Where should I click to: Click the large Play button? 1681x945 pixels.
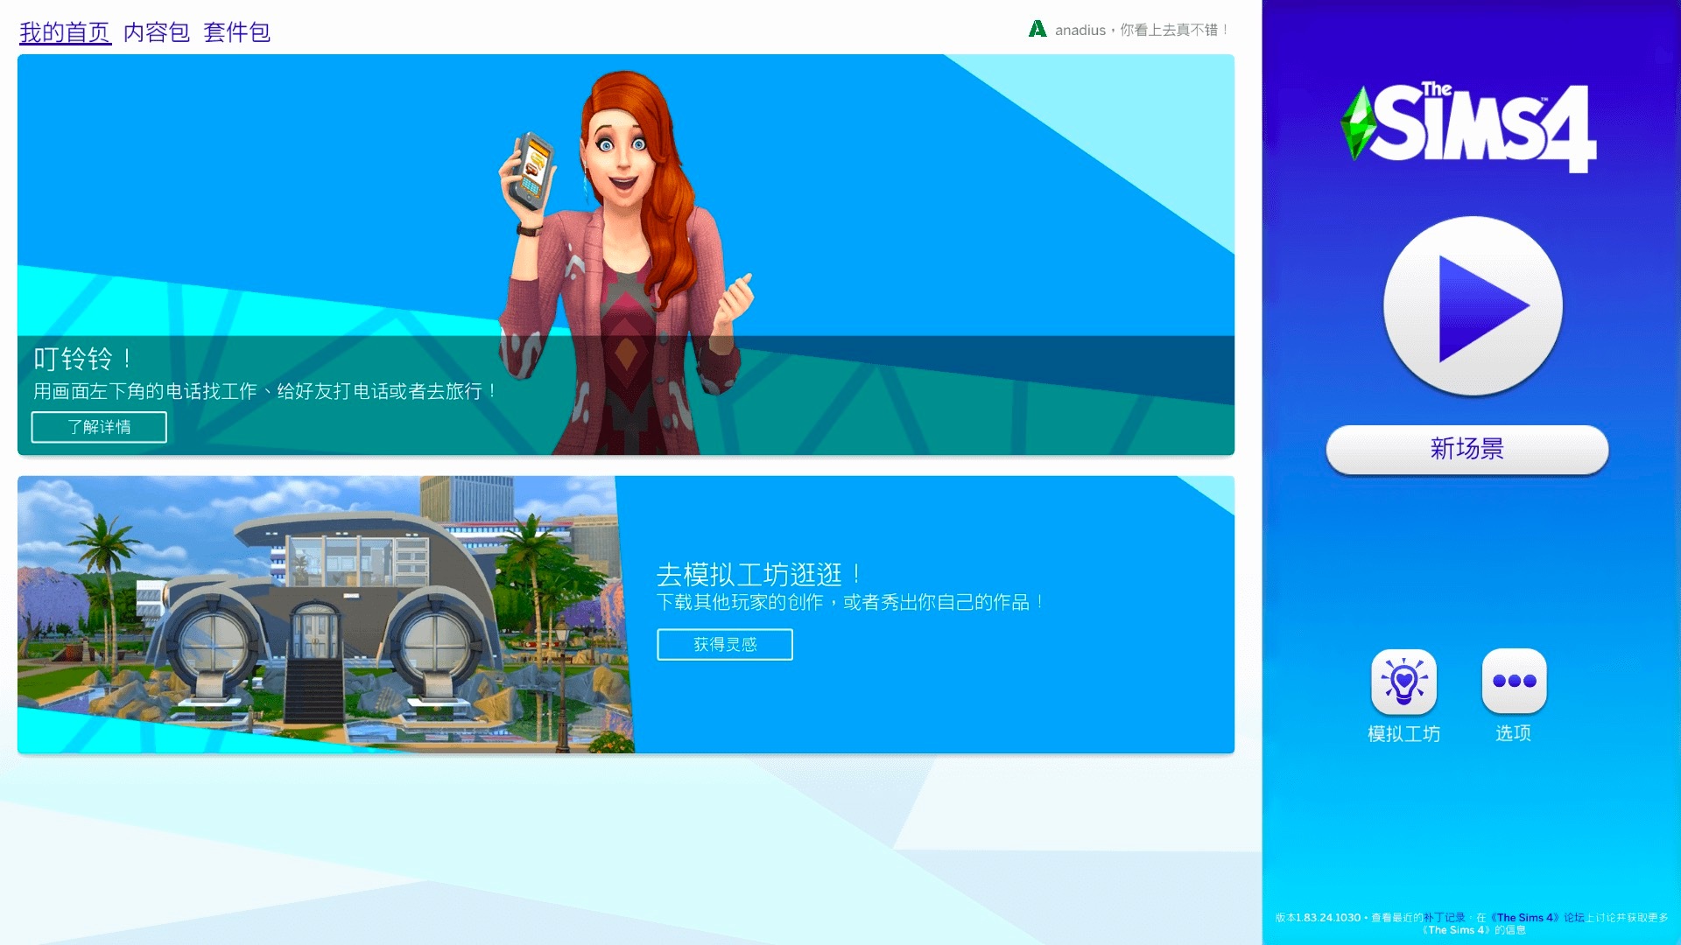click(1473, 306)
